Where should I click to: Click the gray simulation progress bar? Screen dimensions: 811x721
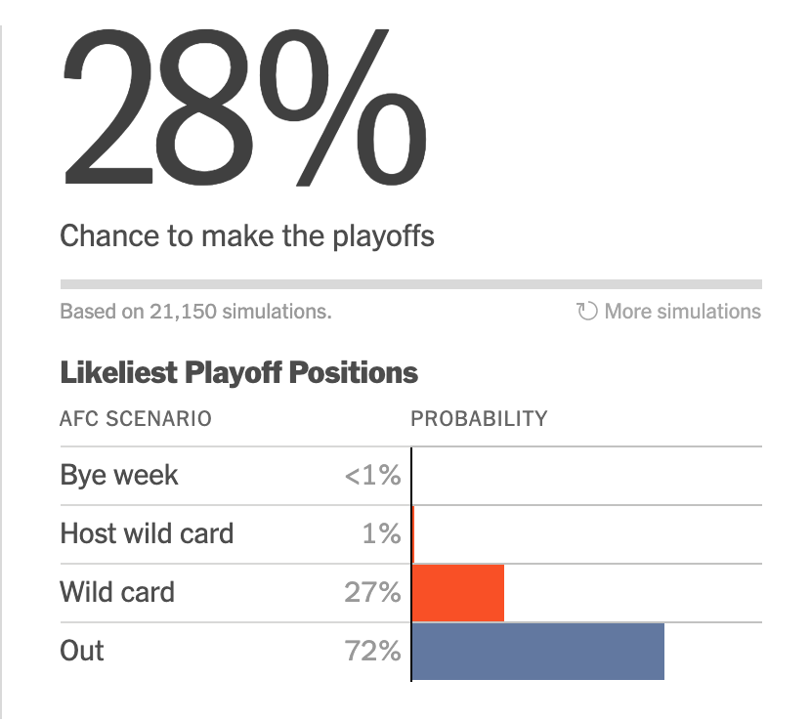coord(410,284)
